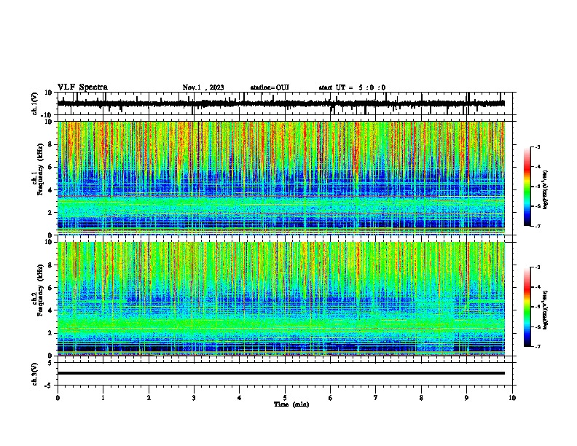This screenshot has height=446, width=577.
Task: Click the time axis tick label "7"
Action: pos(376,398)
